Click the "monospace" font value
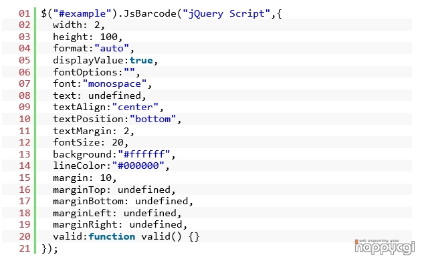The image size is (422, 261). click(114, 84)
